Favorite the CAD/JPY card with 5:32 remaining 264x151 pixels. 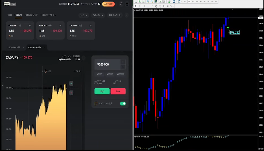pyautogui.click(x=60, y=26)
